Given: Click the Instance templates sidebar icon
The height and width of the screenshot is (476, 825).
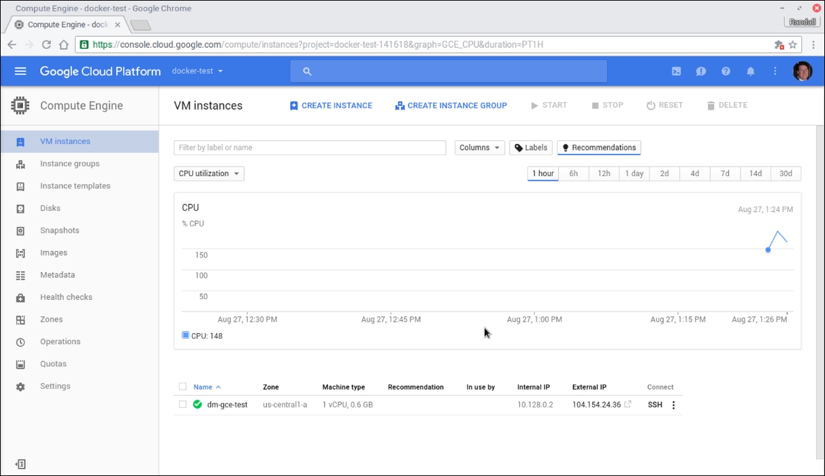Looking at the screenshot, I should (20, 186).
